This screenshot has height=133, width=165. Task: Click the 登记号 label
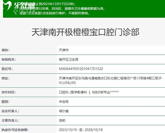tap(7, 69)
